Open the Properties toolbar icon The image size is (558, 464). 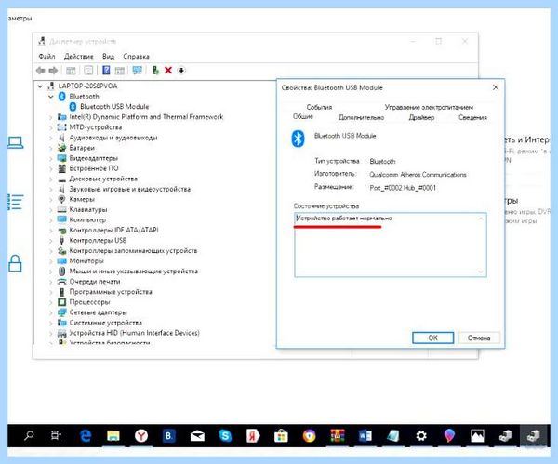coord(88,71)
